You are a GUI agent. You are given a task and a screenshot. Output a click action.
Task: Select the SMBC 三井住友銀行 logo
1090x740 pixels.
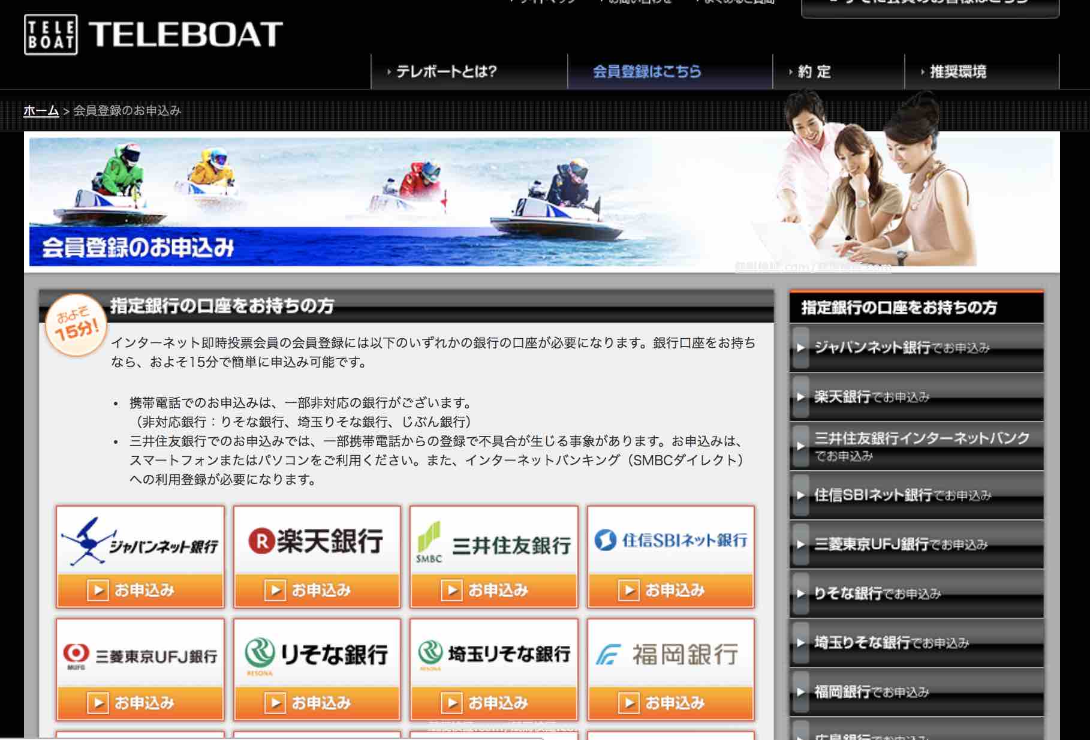point(493,543)
